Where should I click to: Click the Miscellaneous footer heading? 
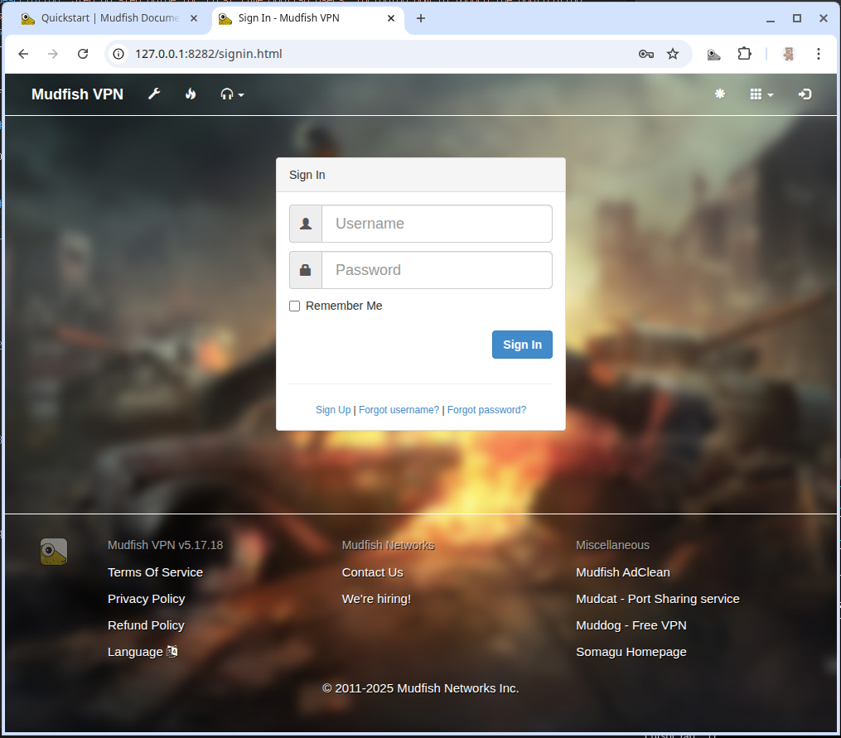point(612,545)
